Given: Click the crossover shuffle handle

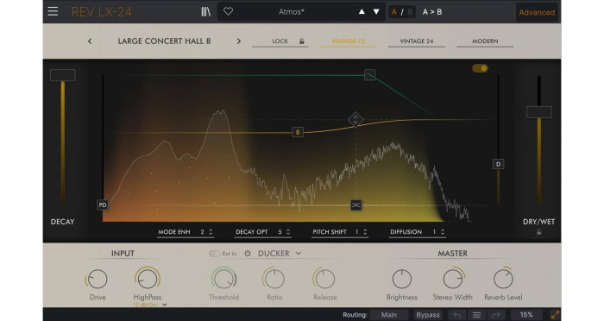Looking at the screenshot, I should point(355,205).
